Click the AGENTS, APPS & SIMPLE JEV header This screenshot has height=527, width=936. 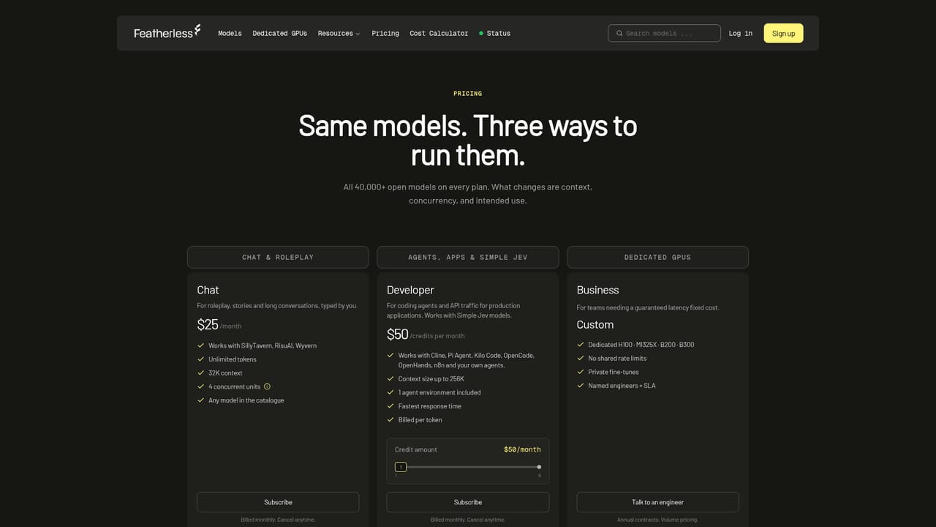click(468, 257)
